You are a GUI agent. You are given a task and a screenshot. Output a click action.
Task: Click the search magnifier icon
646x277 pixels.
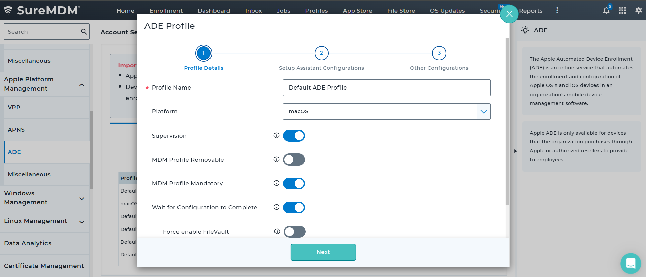[x=84, y=32]
